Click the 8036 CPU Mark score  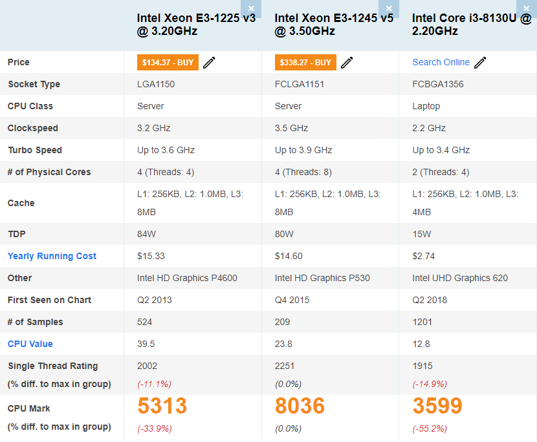pyautogui.click(x=300, y=406)
